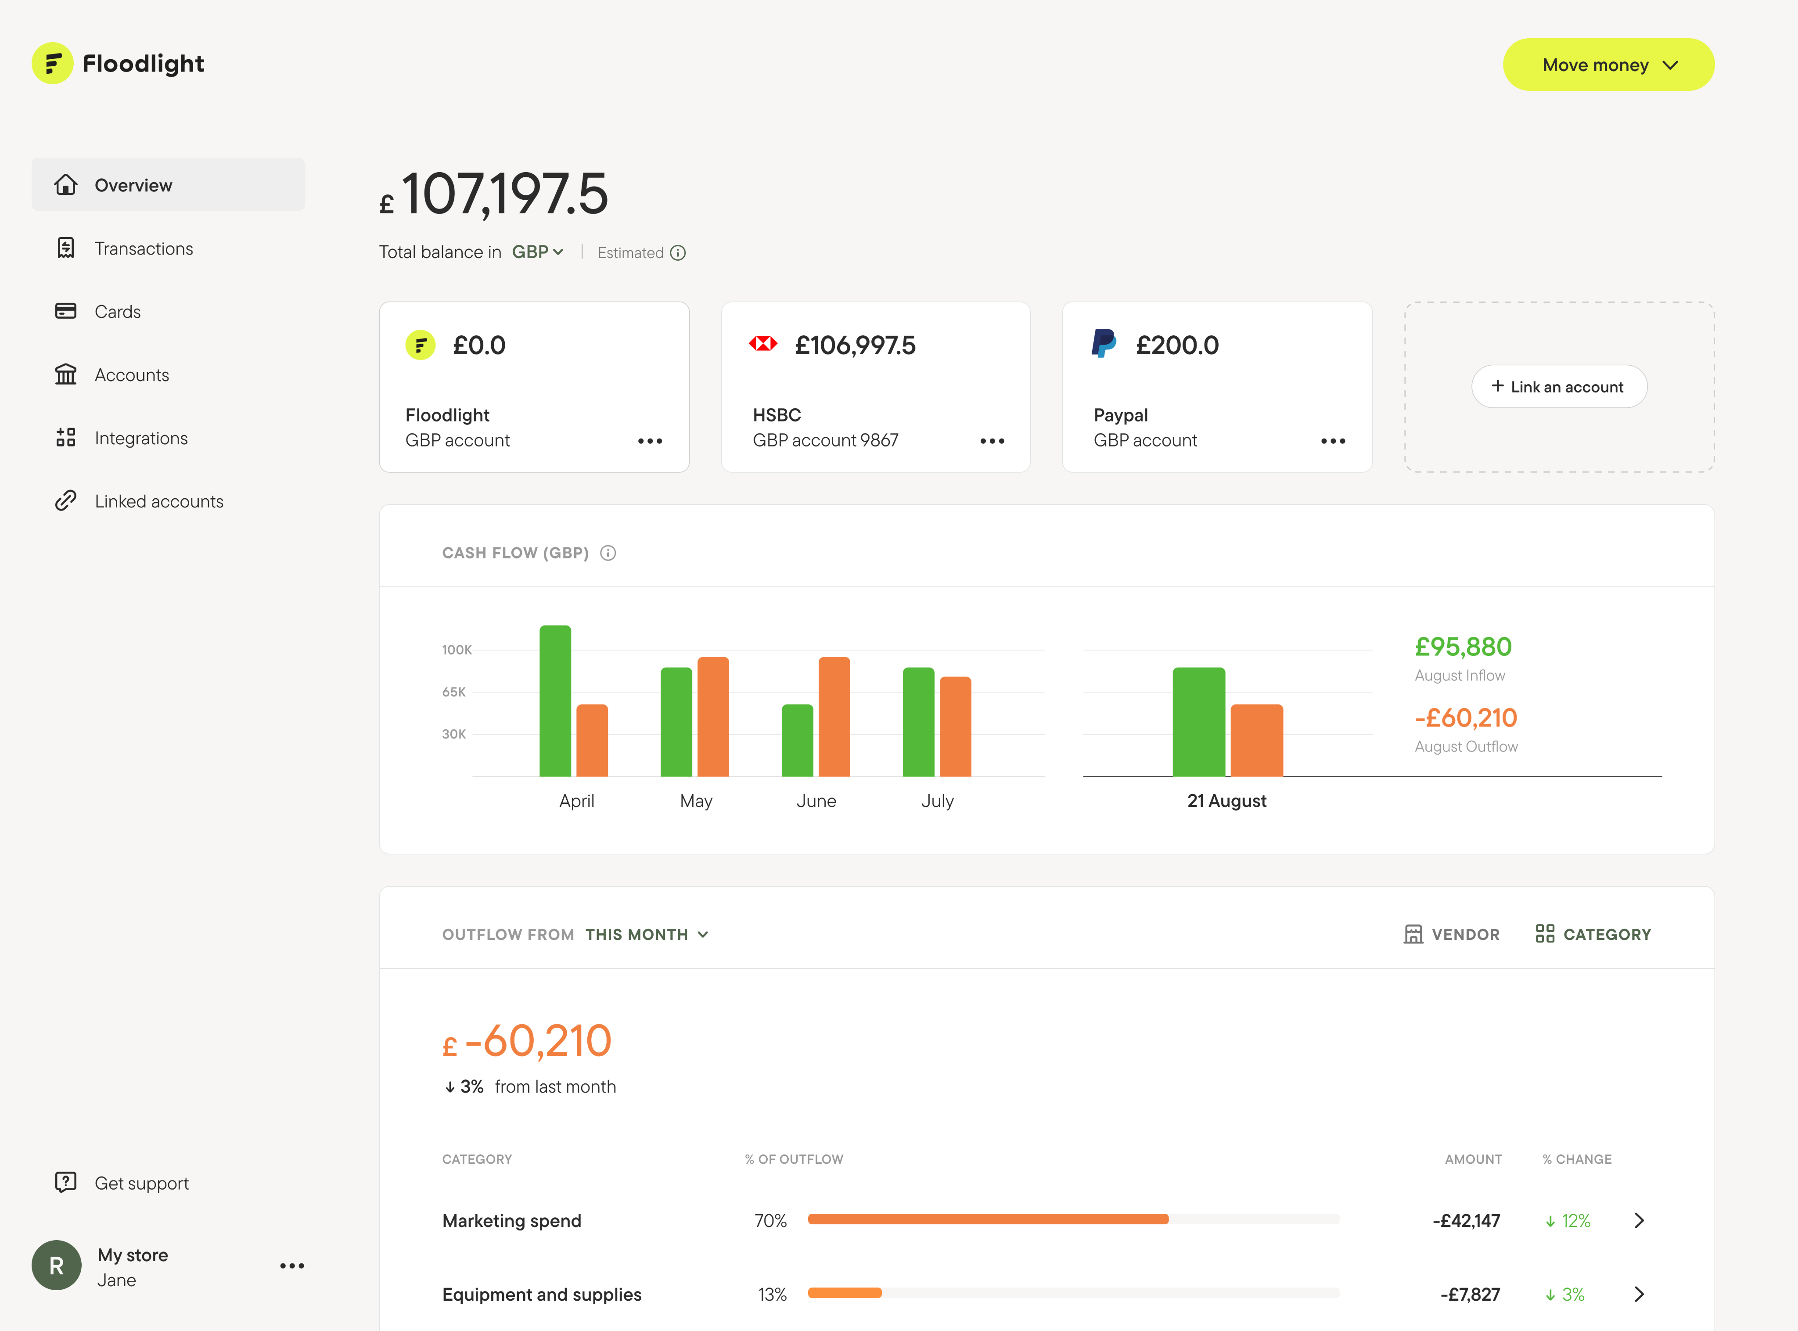Screen dimensions: 1798x1331
Task: Open HSBC account card options menu
Action: [x=992, y=441]
